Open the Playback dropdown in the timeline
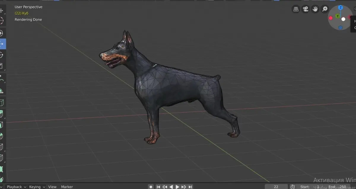Image resolution: width=356 pixels, height=189 pixels. coord(16,187)
